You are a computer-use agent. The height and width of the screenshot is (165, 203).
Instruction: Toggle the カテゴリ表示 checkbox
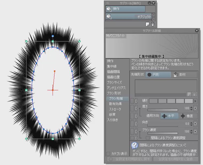coord(108,154)
